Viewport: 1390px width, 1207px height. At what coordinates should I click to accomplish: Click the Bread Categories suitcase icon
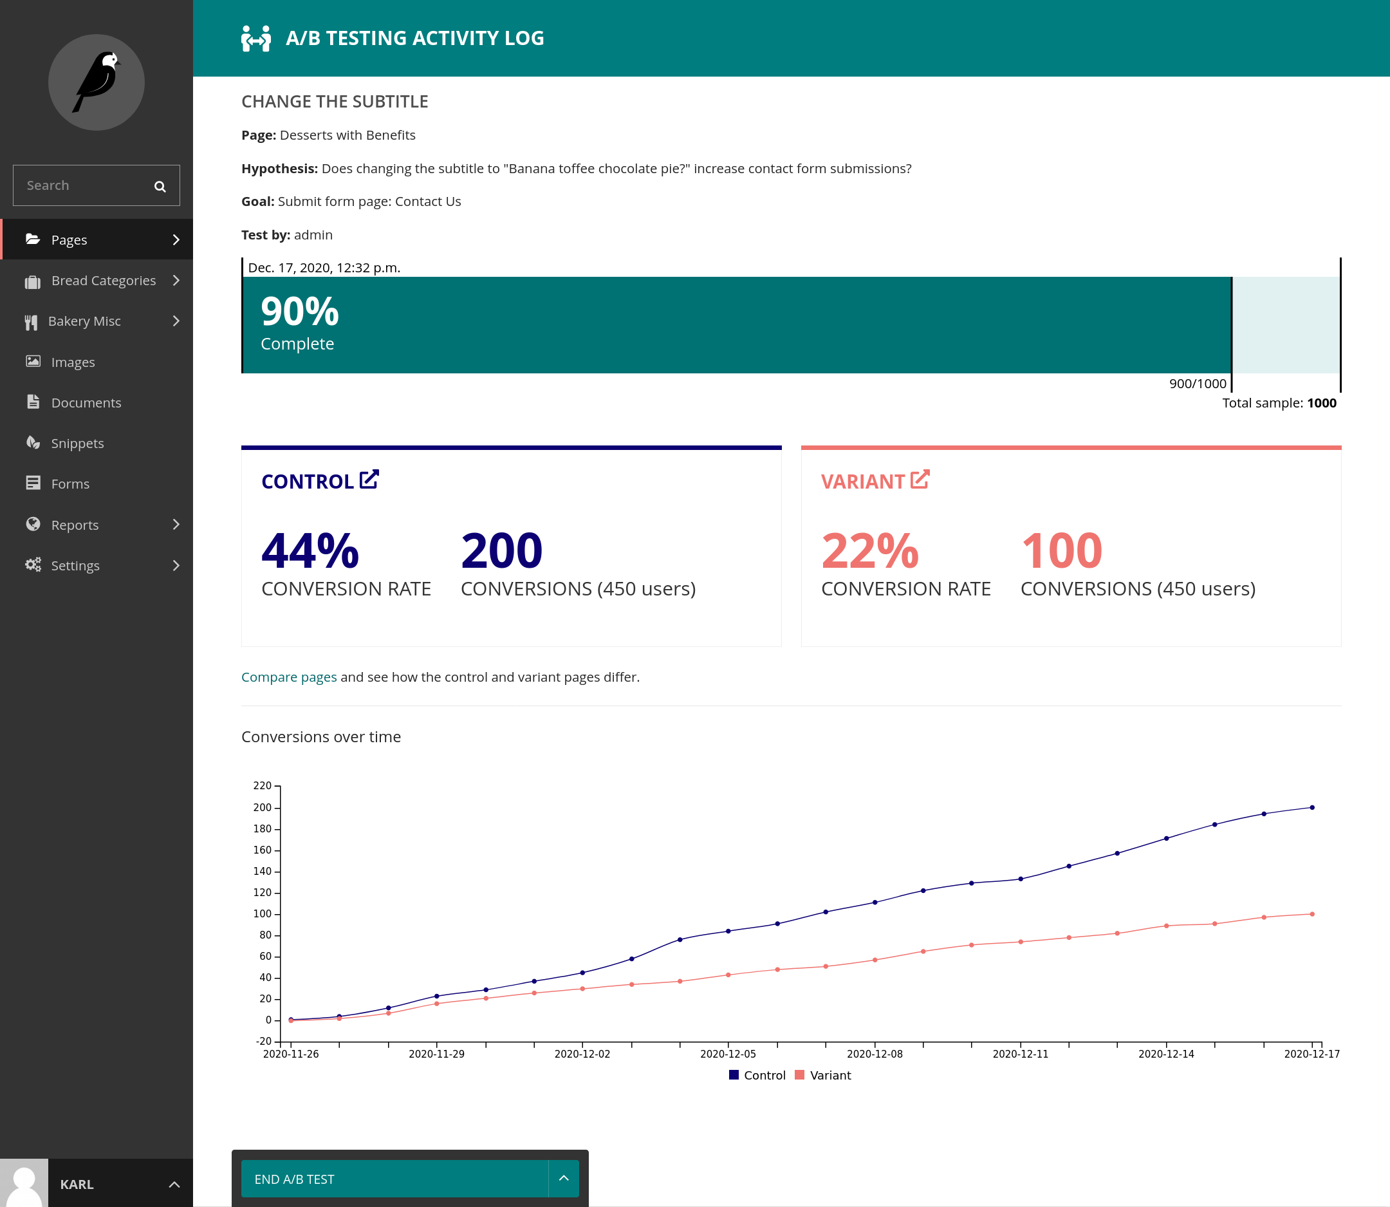click(32, 281)
